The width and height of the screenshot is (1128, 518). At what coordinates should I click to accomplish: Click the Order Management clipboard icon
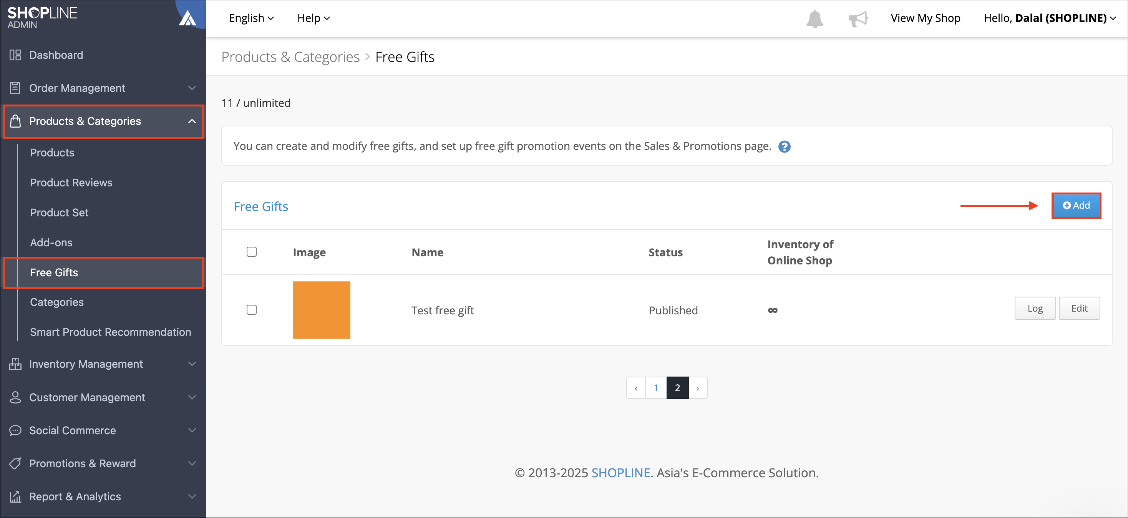pyautogui.click(x=15, y=88)
